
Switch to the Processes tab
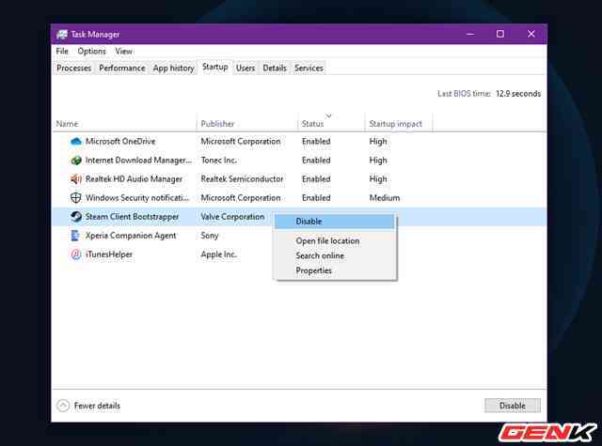73,69
